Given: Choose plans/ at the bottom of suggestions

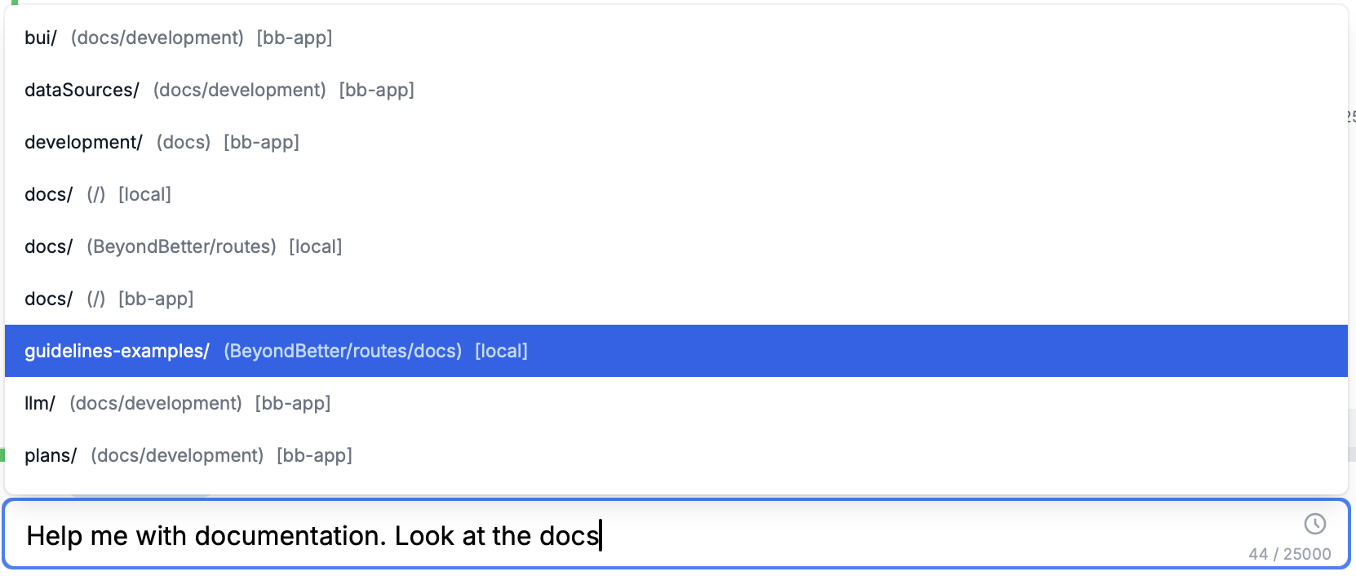Looking at the screenshot, I should pos(50,455).
